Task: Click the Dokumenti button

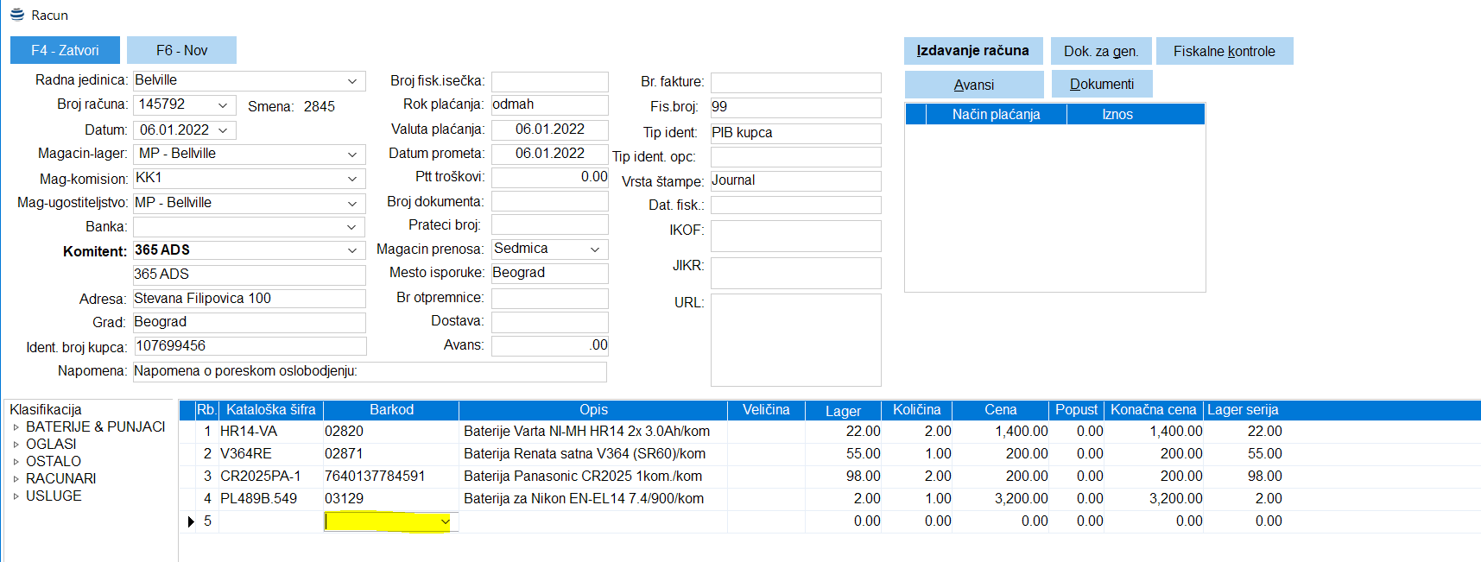Action: pos(1101,85)
